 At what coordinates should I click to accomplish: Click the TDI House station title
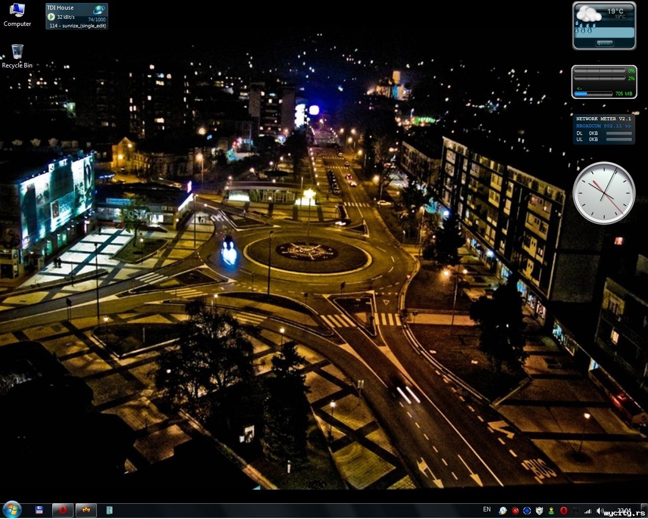coord(60,8)
